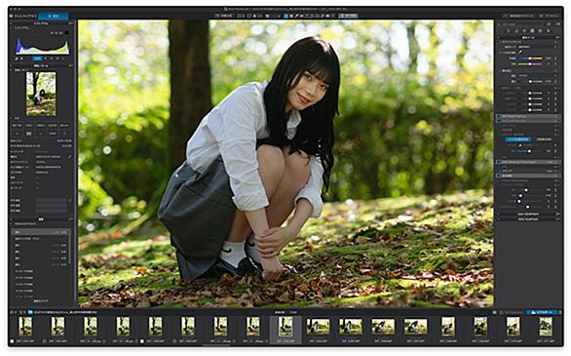Click the first filter icon atop the right panel

pyautogui.click(x=509, y=31)
